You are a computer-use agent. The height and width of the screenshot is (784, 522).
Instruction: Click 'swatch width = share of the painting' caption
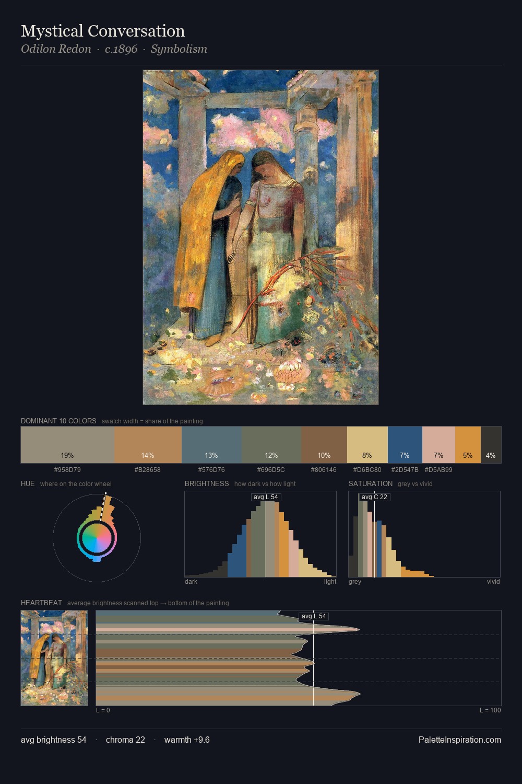(x=152, y=421)
